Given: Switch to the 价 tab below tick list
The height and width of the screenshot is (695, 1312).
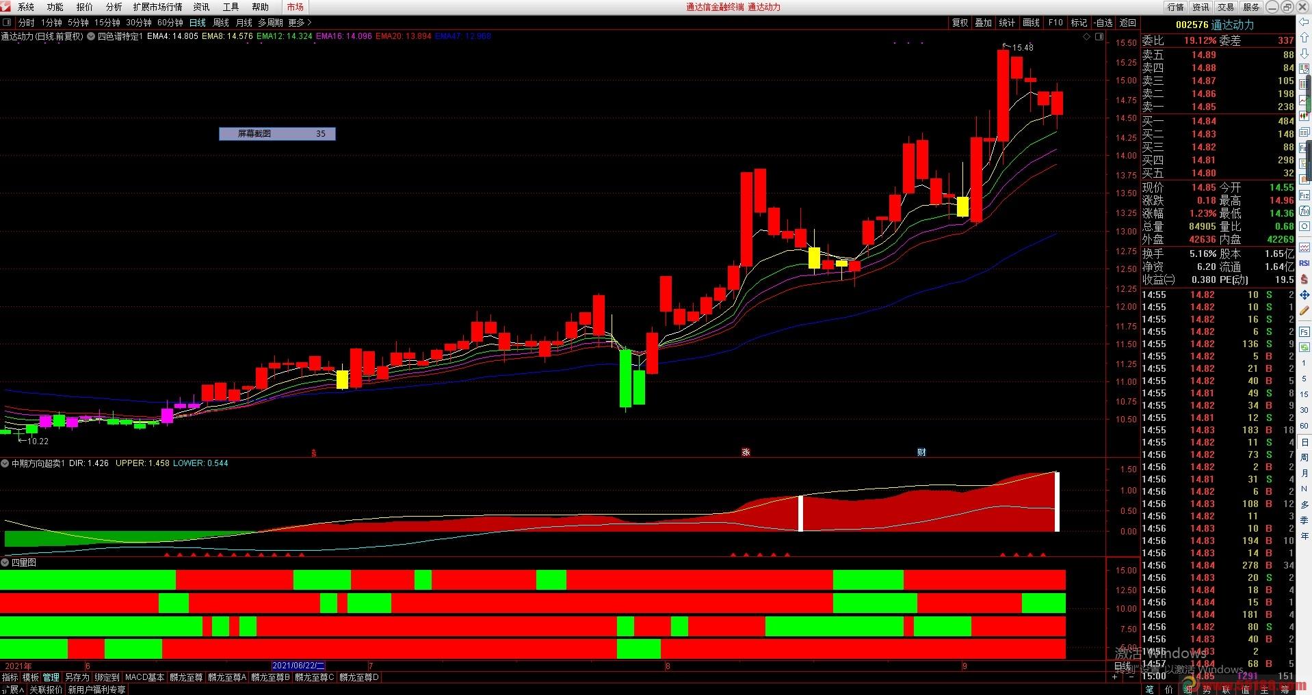Looking at the screenshot, I should (x=1169, y=690).
